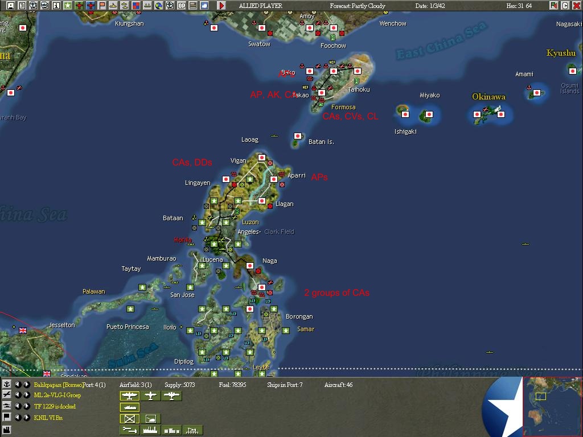Image resolution: width=583 pixels, height=437 pixels.
Task: Click the flag land unit icon bottom panel
Action: [6, 417]
